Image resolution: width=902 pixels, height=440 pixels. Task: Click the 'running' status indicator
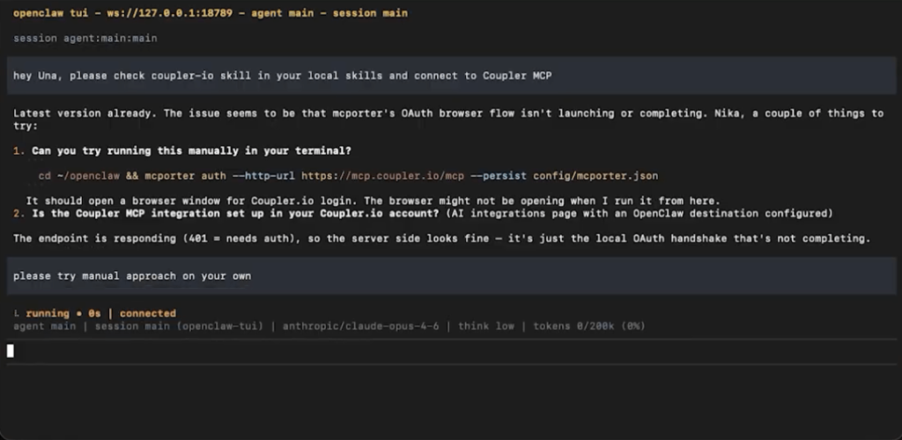pos(48,313)
